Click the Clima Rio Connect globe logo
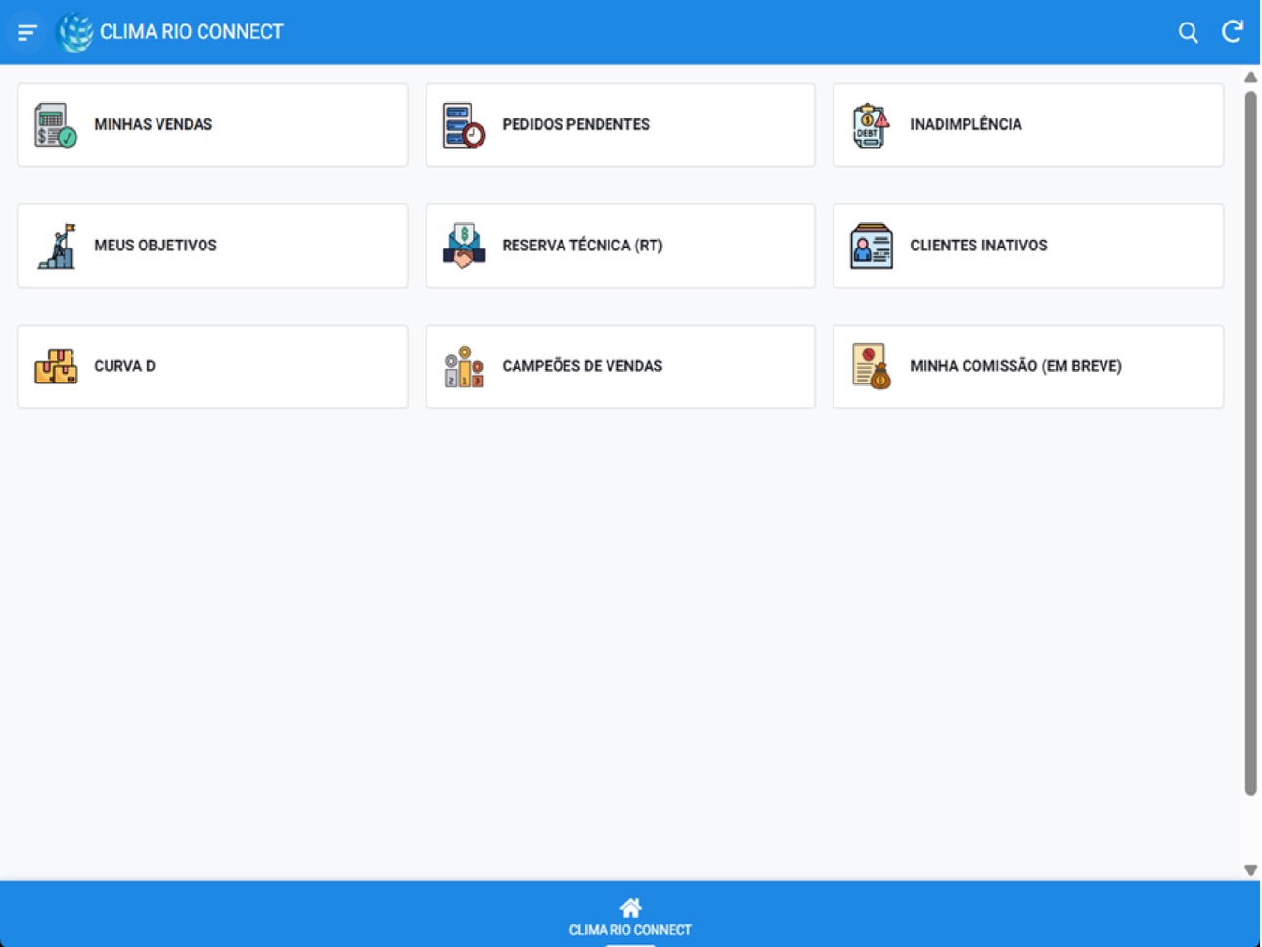The height and width of the screenshot is (947, 1262). (75, 32)
